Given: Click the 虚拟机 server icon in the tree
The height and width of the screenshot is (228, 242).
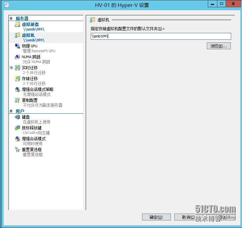Looking at the screenshot, I should pyautogui.click(x=17, y=35).
